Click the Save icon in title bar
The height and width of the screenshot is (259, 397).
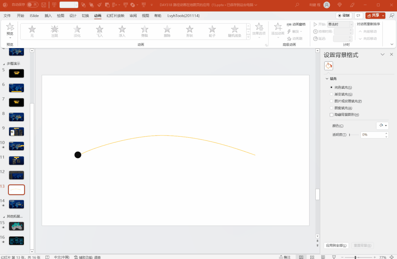click(43, 5)
